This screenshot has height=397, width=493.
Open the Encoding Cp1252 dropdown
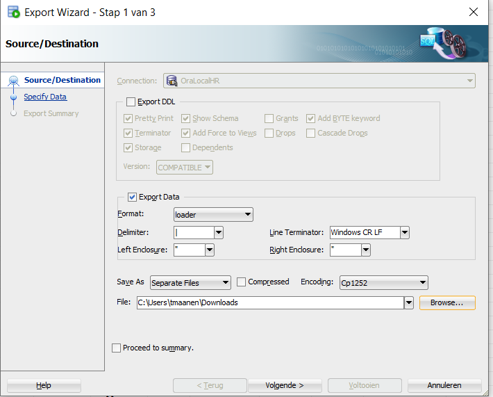click(x=384, y=283)
